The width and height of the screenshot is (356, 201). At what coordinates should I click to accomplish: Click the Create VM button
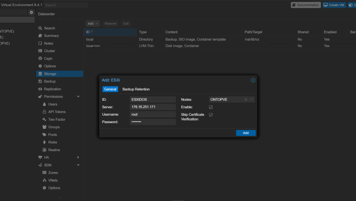[334, 5]
